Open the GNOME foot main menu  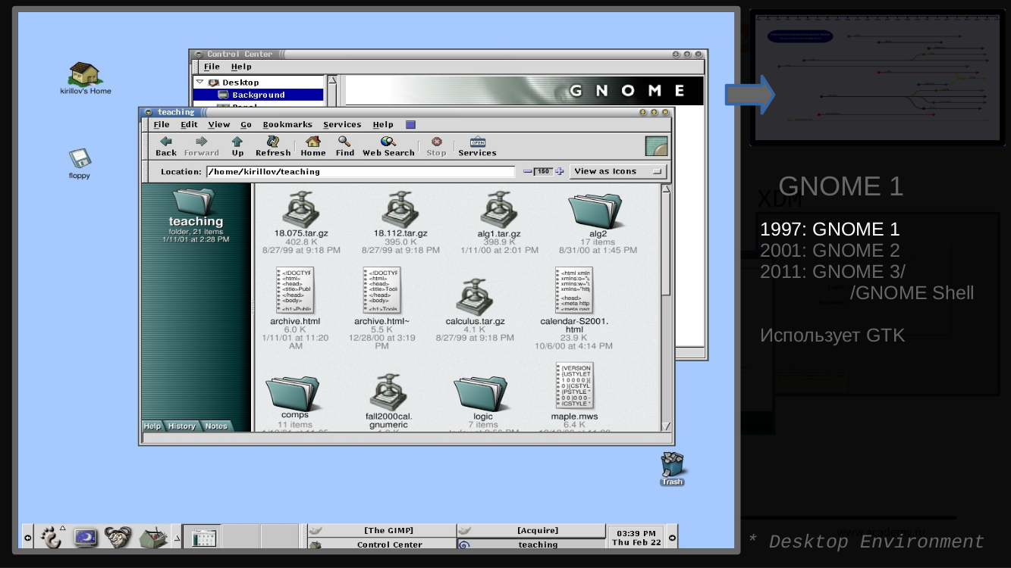pos(52,537)
